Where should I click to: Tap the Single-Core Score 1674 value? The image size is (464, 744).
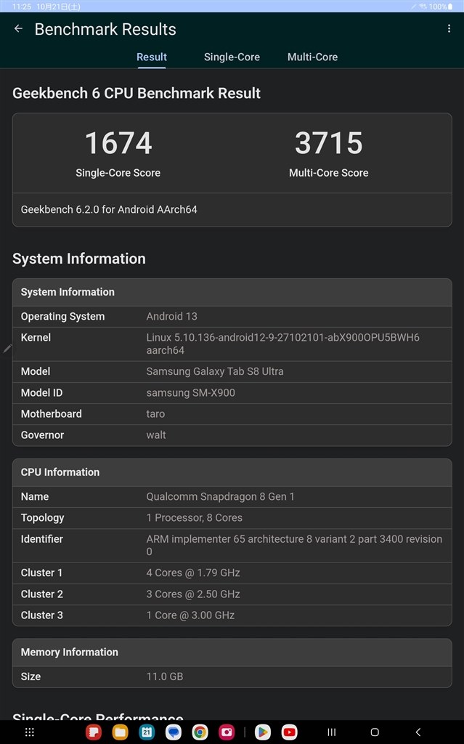pos(118,143)
